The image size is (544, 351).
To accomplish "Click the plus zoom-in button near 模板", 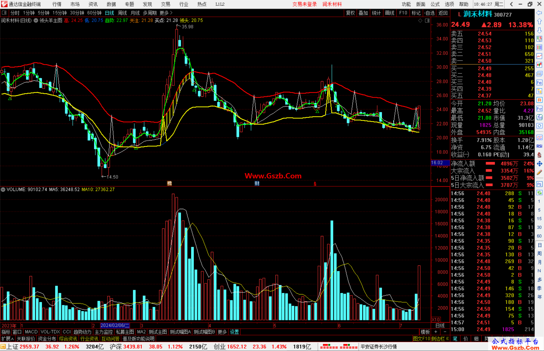I will tap(436, 332).
